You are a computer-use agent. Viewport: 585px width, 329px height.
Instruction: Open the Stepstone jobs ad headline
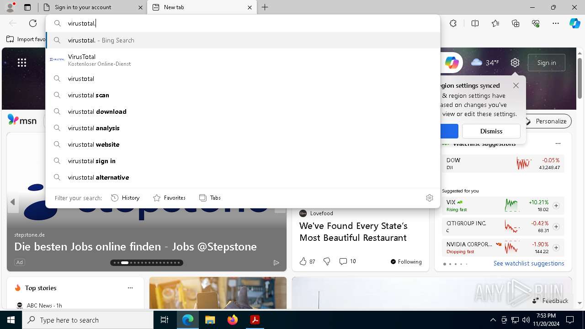[135, 247]
